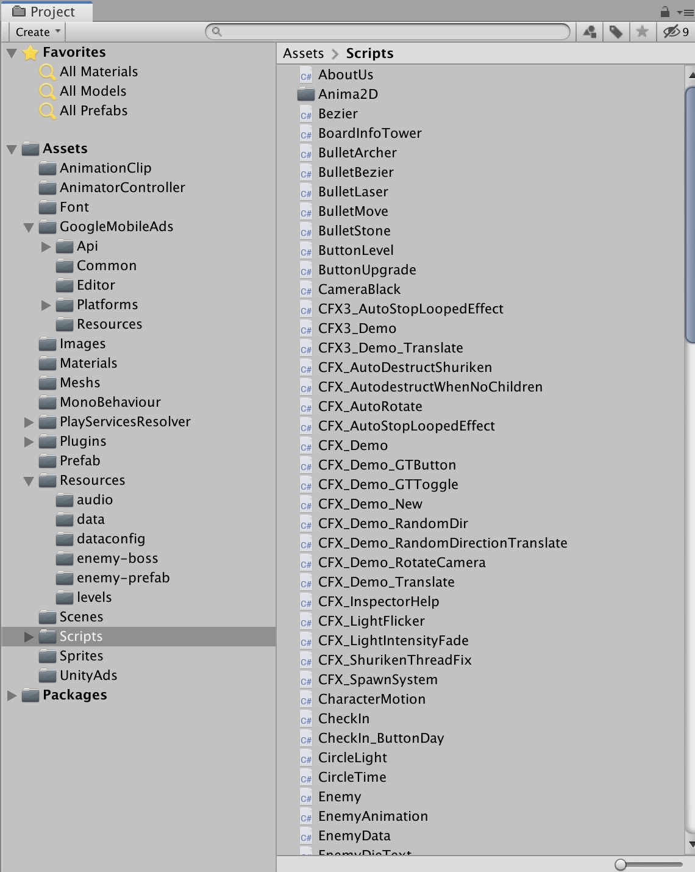Select the All Materials saved search icon
The height and width of the screenshot is (872, 695).
[47, 72]
